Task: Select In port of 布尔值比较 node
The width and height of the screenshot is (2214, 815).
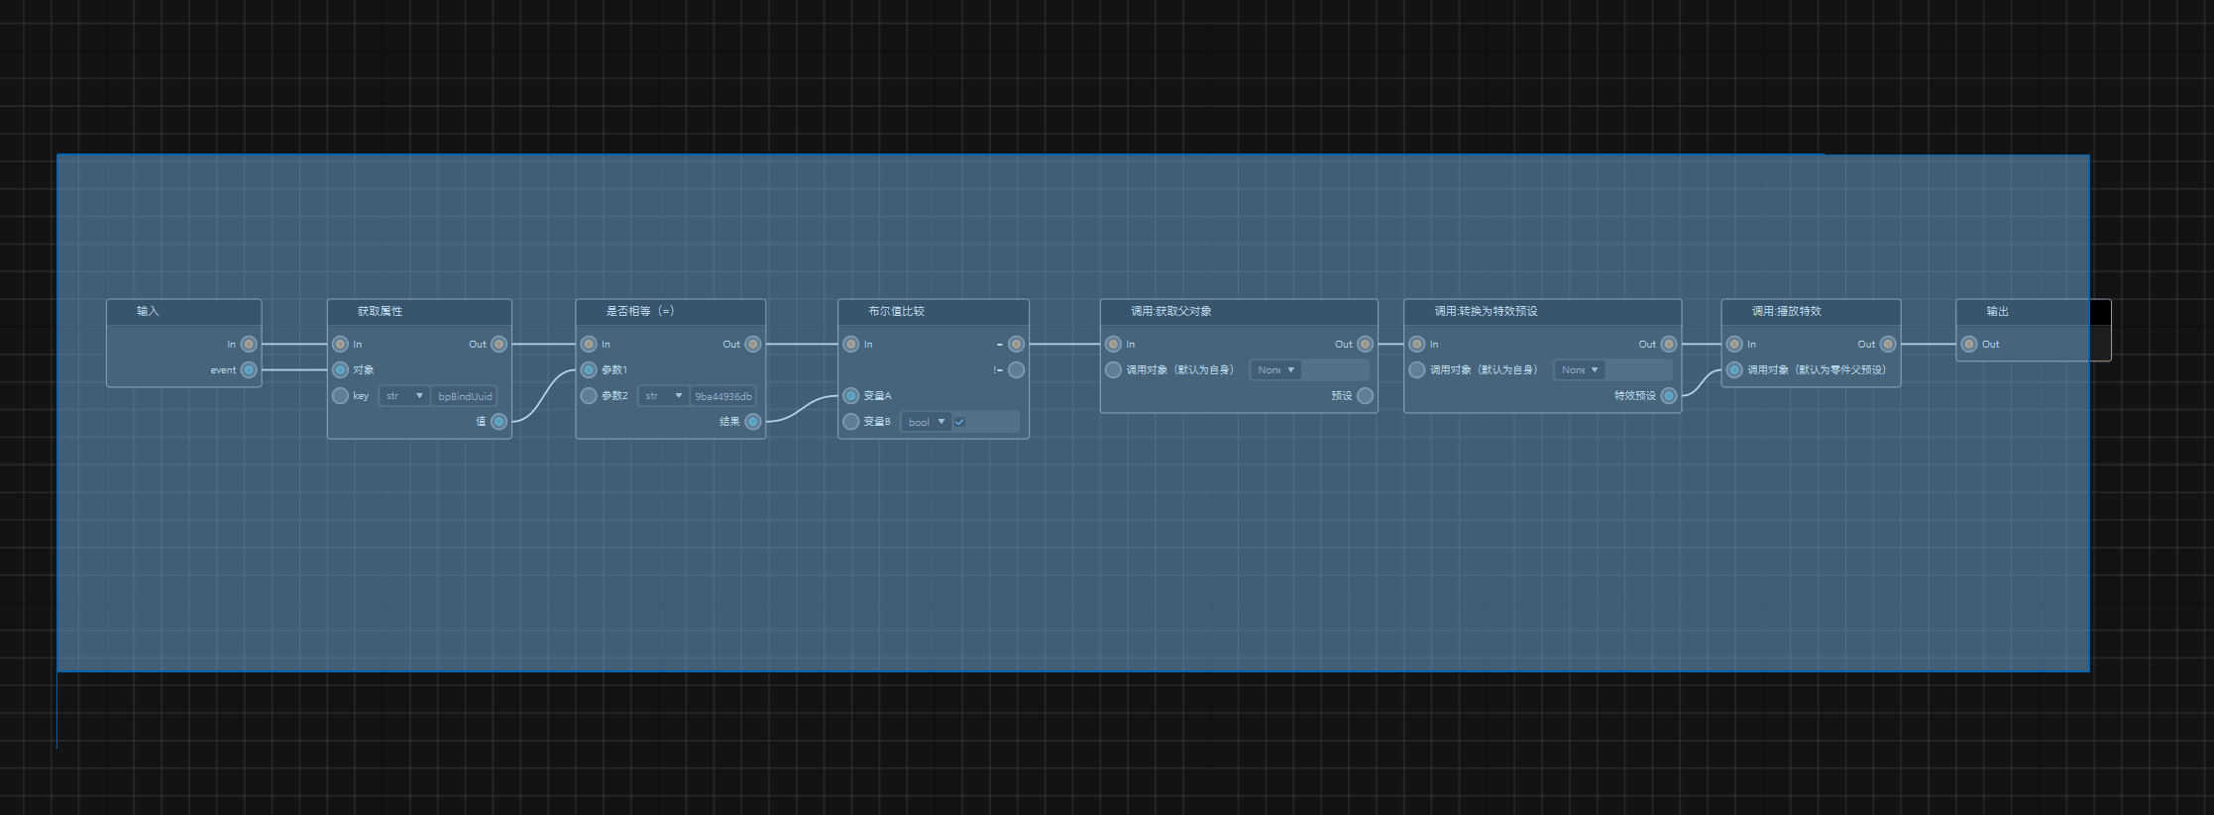Action: [x=851, y=344]
